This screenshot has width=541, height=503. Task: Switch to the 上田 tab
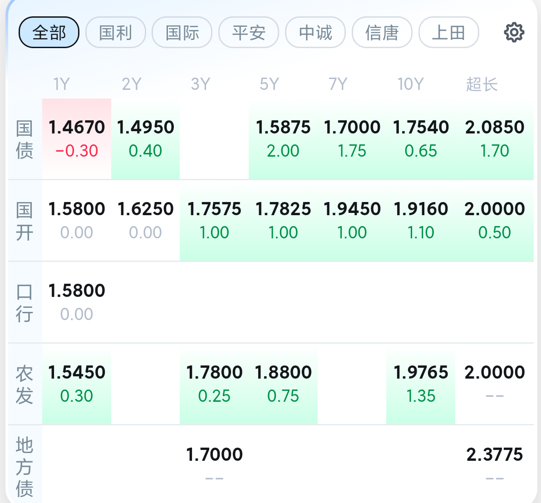pyautogui.click(x=448, y=33)
